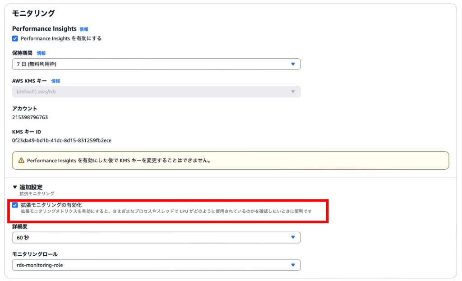Click the KMS キー ID value text

pos(61,140)
